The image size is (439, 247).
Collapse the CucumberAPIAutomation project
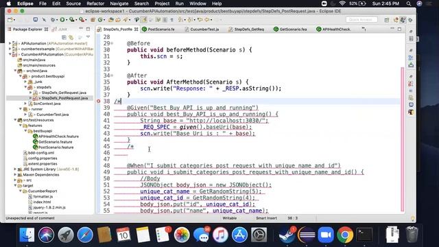pyautogui.click(x=10, y=54)
